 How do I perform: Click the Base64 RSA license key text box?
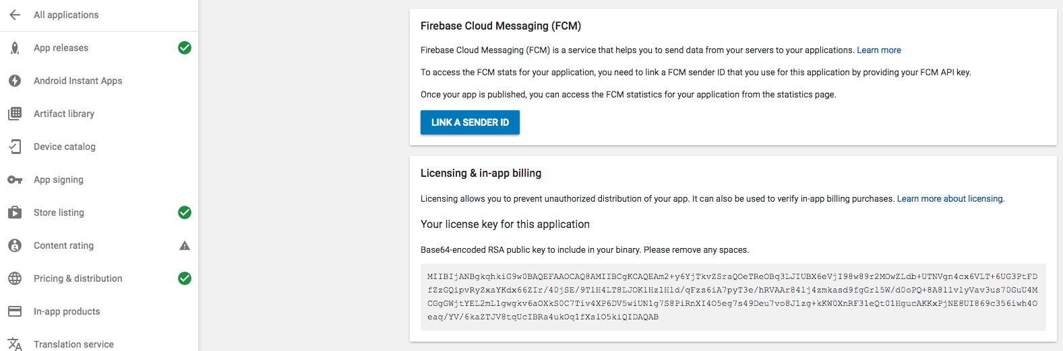pyautogui.click(x=733, y=297)
